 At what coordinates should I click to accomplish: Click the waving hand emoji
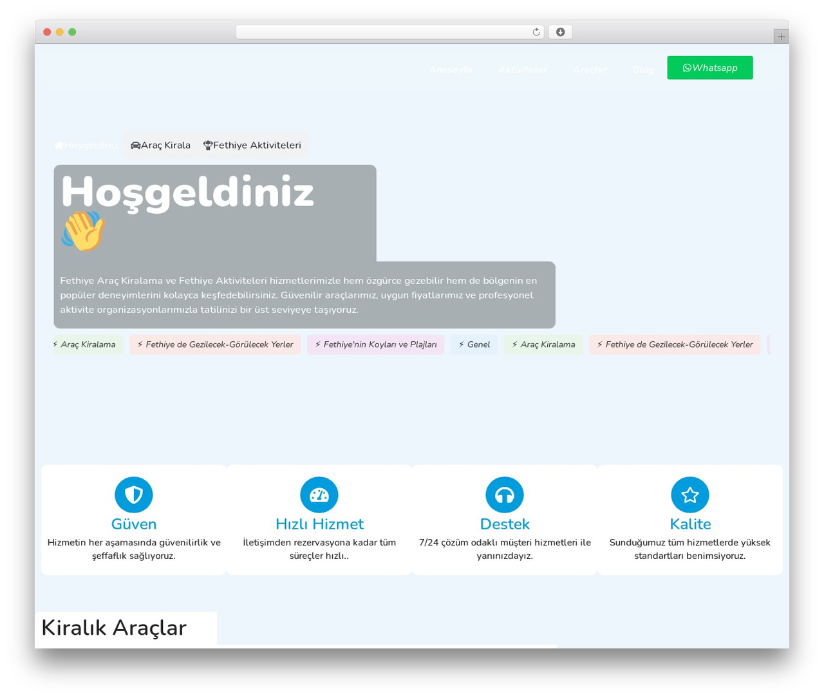83,231
